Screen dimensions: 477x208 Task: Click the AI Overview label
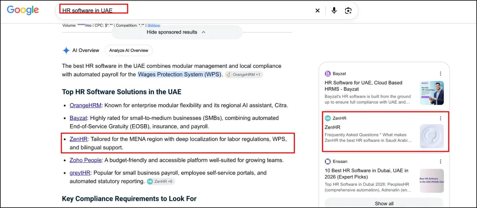(86, 51)
